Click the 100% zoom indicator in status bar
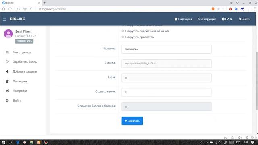The image size is (258, 145). (x=254, y=137)
